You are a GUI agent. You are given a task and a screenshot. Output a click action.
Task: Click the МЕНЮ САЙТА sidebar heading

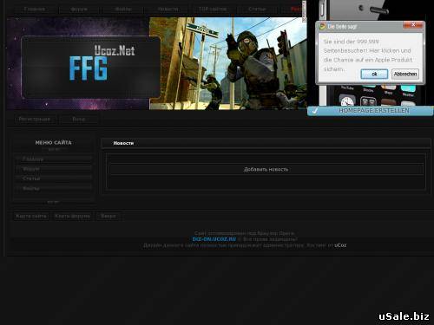(x=54, y=142)
